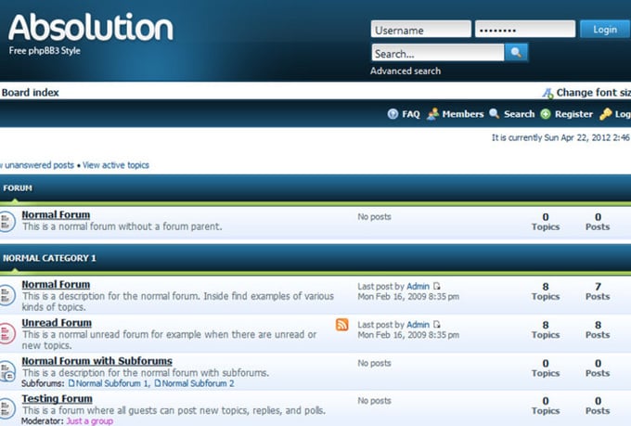Click forum status icon beside Normal Forum with Subforums
This screenshot has height=426, width=631.
tap(7, 371)
